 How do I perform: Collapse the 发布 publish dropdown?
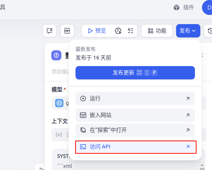coord(188,31)
